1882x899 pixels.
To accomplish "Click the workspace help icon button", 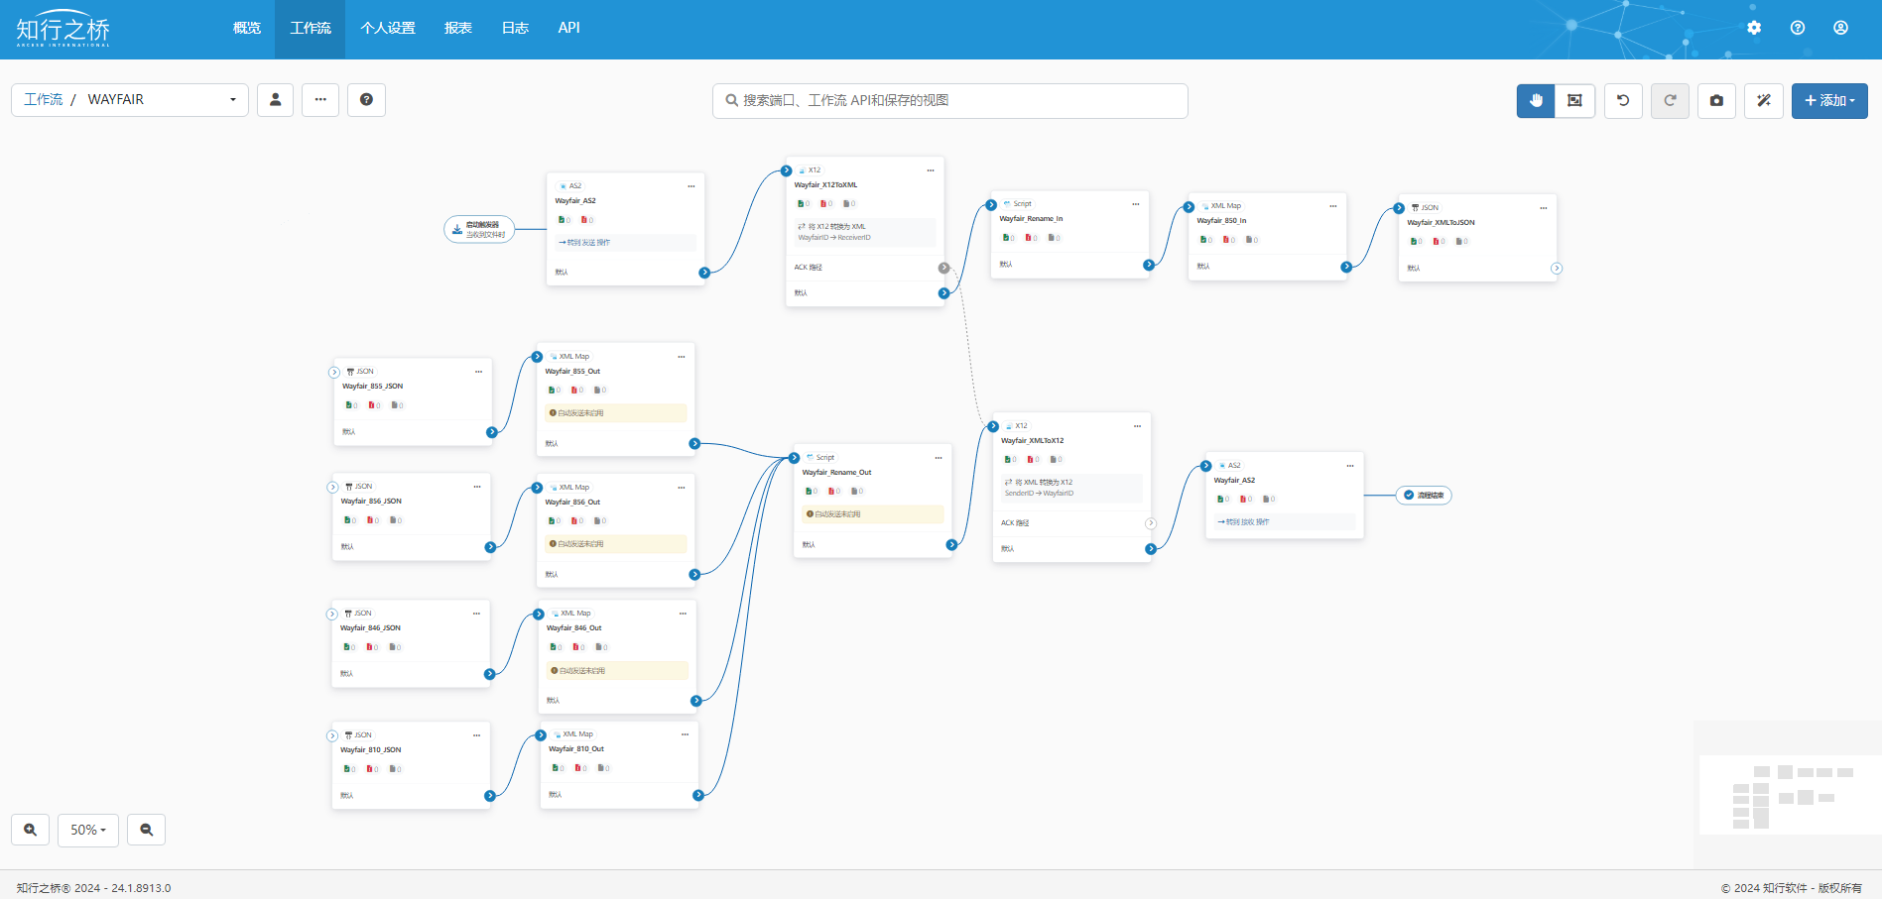I will 366,100.
